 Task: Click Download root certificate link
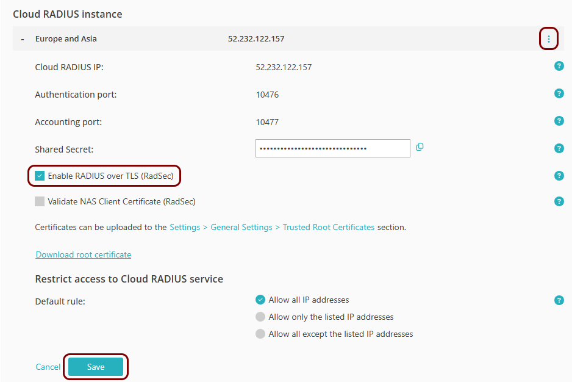(84, 254)
